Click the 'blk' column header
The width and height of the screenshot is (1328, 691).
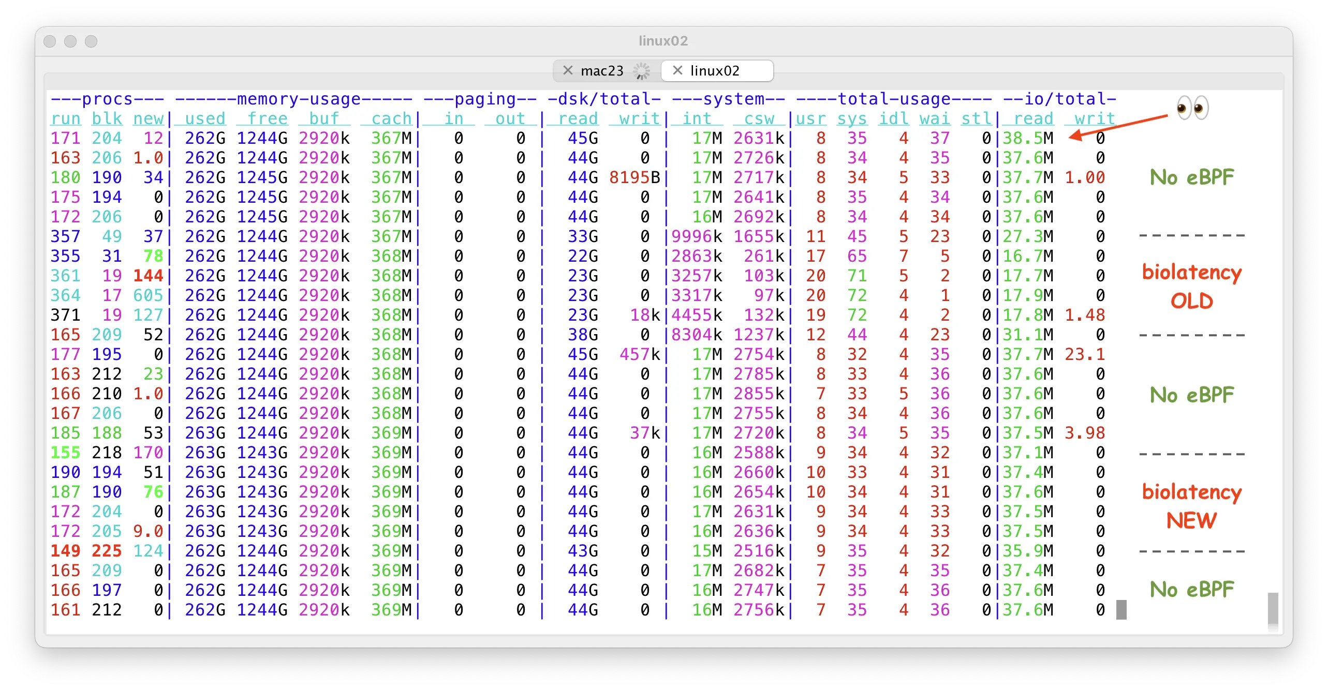(x=107, y=118)
